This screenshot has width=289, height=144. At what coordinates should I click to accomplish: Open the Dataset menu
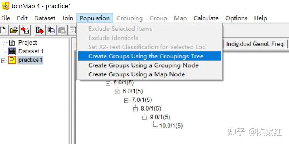[x=45, y=18]
